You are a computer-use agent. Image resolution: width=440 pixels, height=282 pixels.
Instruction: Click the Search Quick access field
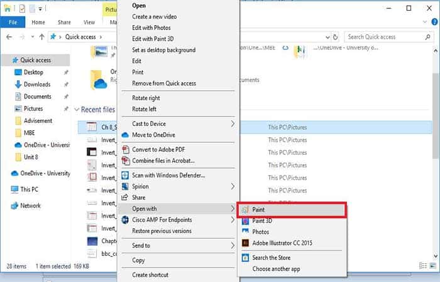pyautogui.click(x=385, y=37)
